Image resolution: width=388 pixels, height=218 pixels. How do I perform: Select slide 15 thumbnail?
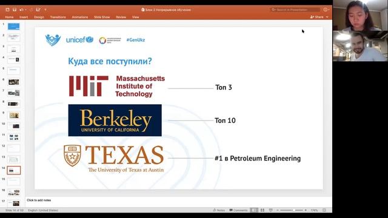pos(13,182)
